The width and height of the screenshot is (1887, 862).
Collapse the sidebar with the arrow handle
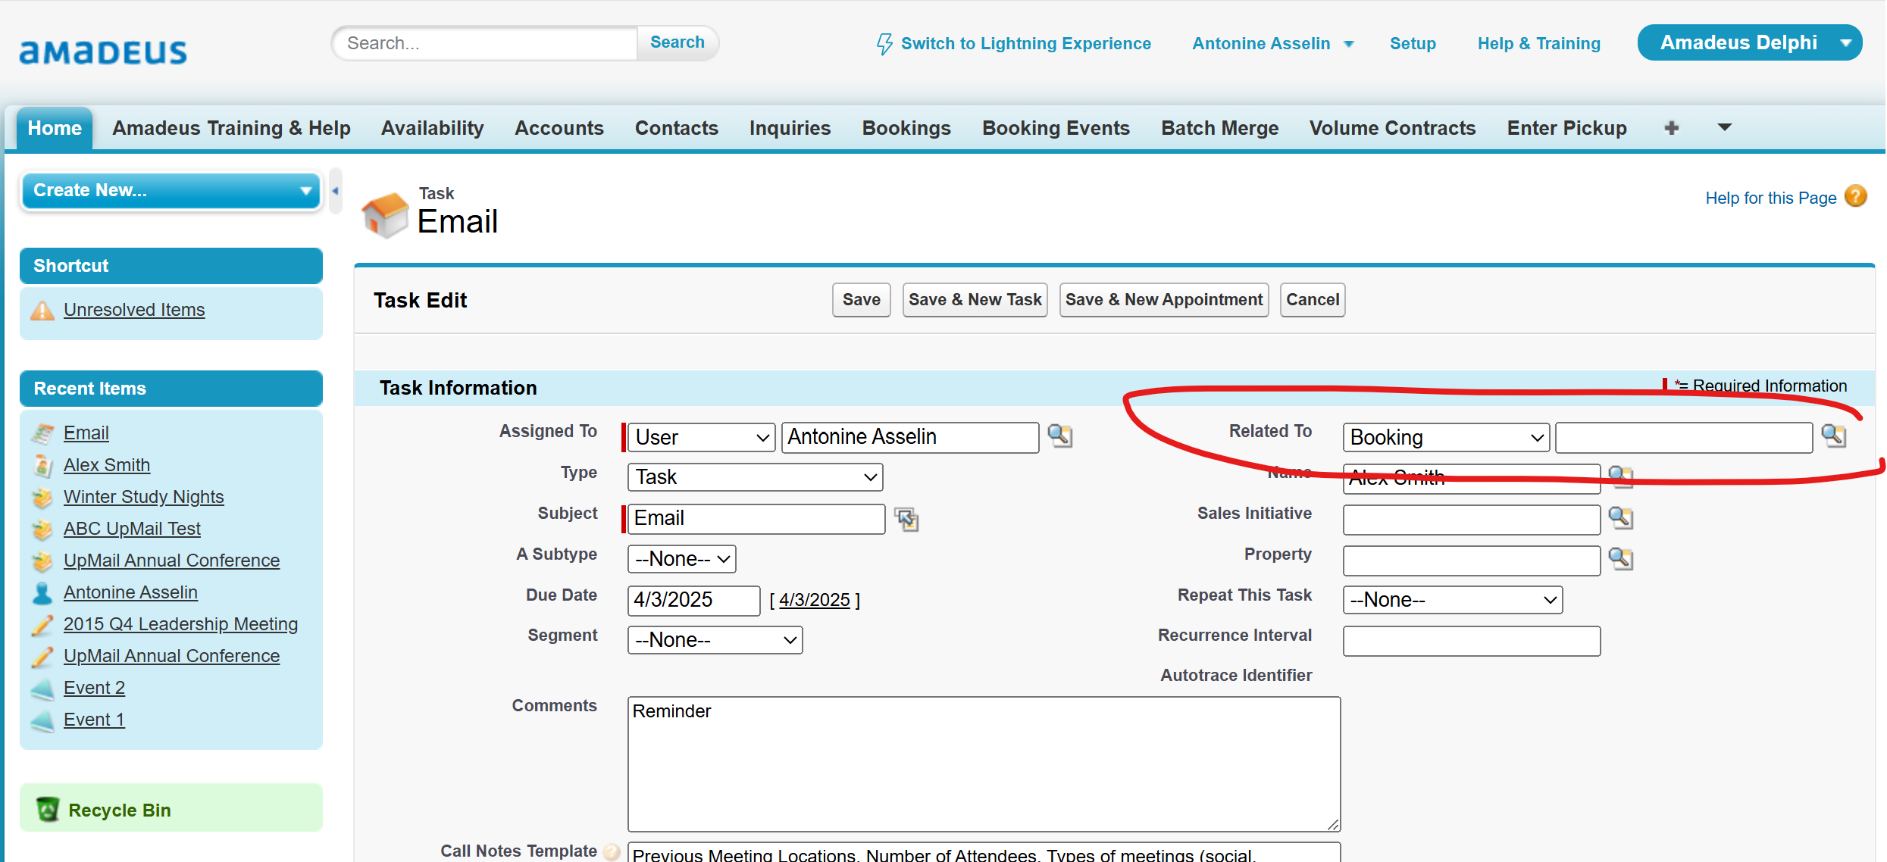[335, 191]
